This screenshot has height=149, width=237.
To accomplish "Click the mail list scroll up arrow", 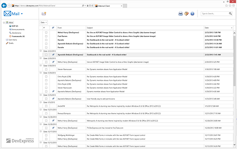I will coord(234,33).
